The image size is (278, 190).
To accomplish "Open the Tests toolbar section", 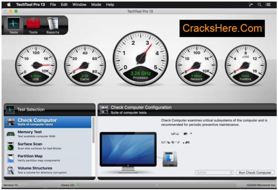I will click(13, 26).
